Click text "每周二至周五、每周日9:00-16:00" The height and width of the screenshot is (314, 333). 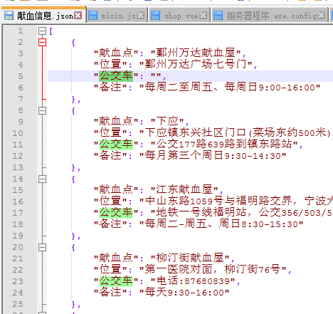pyautogui.click(x=230, y=87)
